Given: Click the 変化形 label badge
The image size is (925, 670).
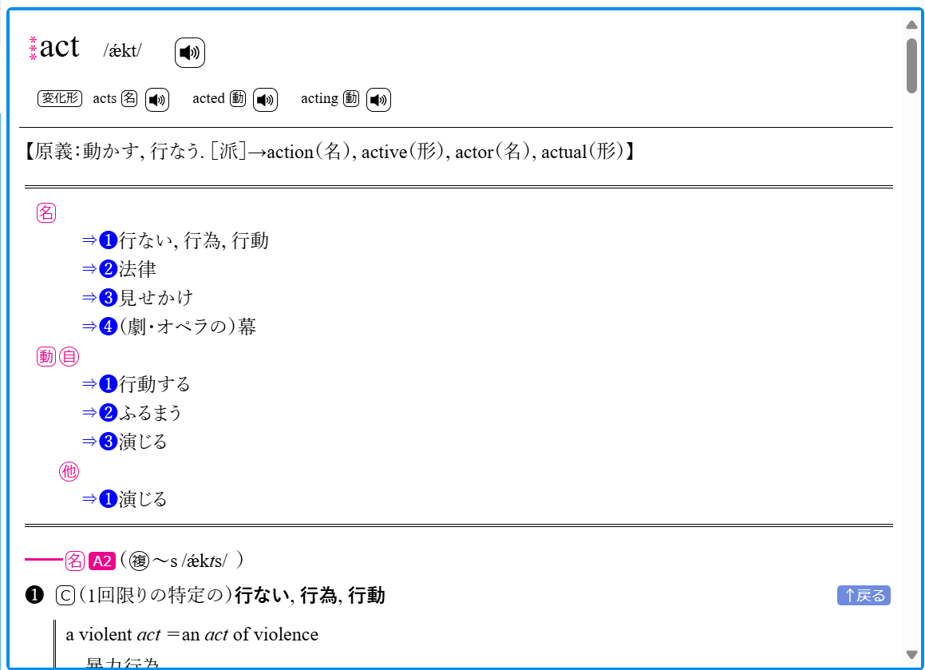Looking at the screenshot, I should (x=60, y=98).
